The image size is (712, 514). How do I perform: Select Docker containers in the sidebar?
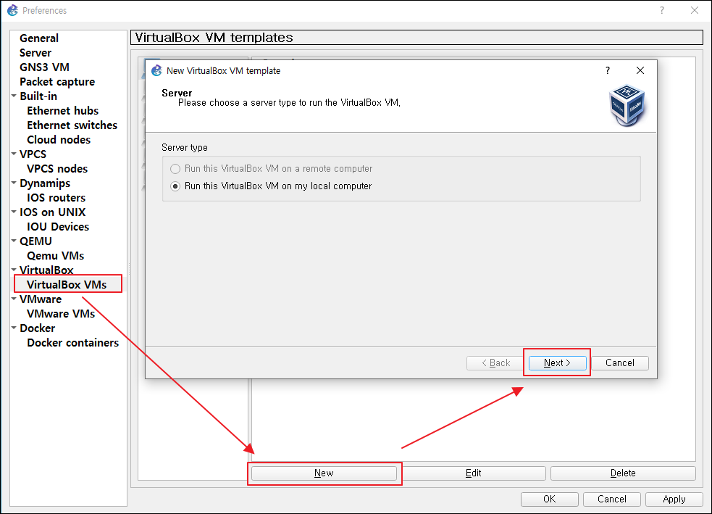[x=72, y=343]
